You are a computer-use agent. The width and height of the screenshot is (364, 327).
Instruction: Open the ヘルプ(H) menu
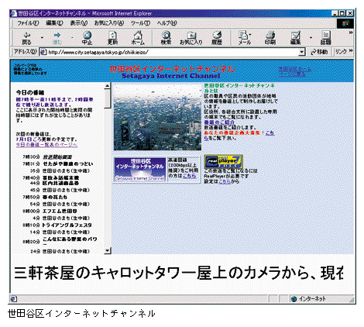click(x=167, y=23)
